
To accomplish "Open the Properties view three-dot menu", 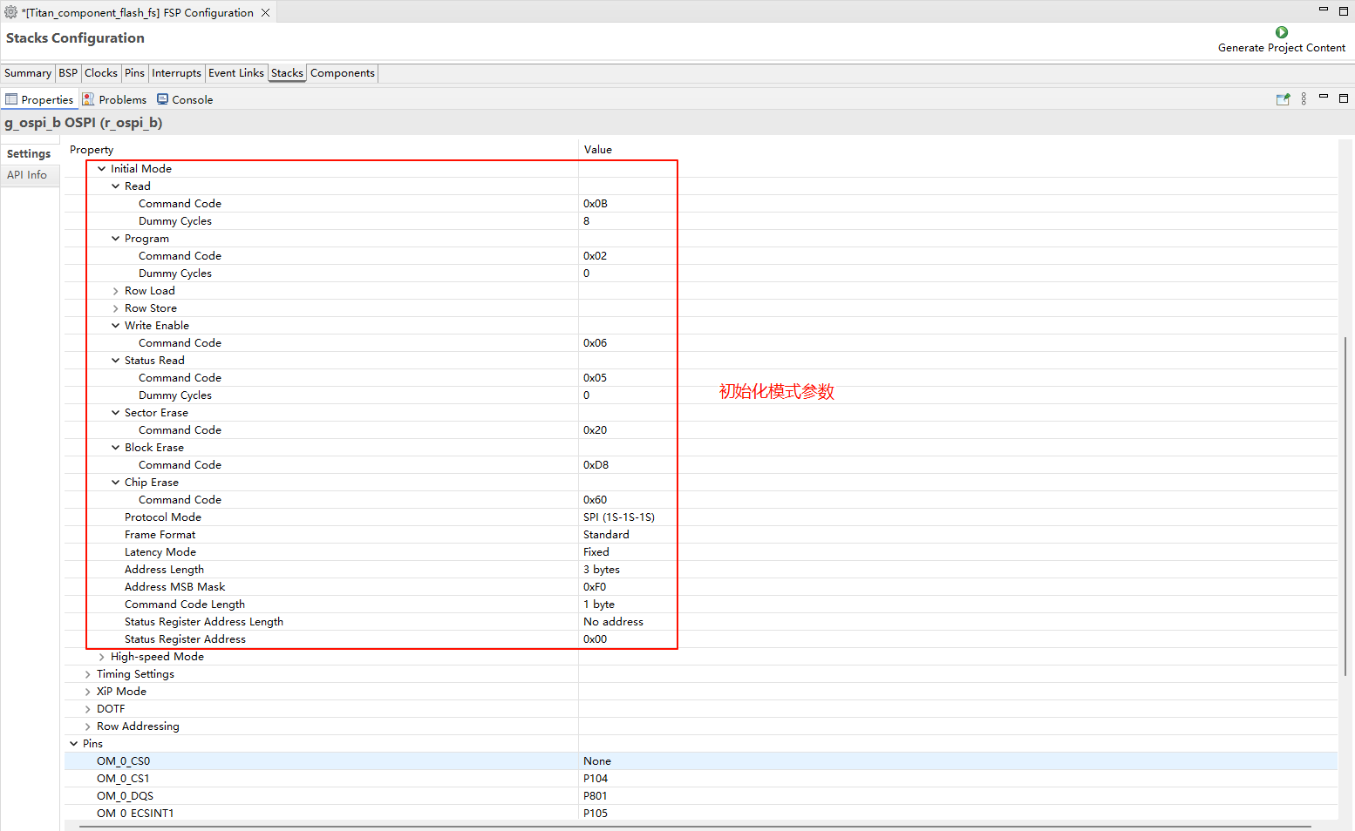I will coord(1304,99).
